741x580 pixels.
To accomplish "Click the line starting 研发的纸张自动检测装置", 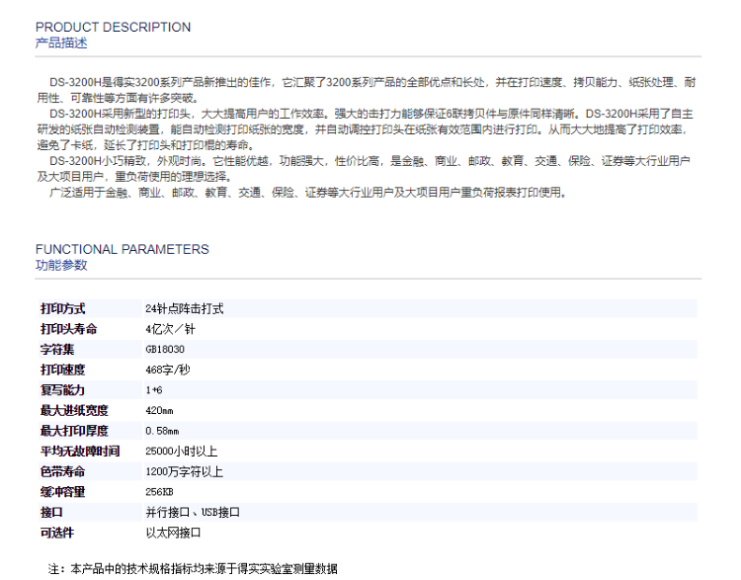I will (x=363, y=129).
